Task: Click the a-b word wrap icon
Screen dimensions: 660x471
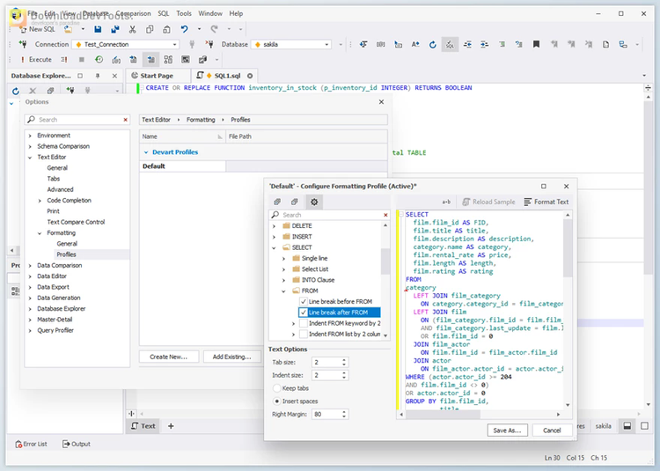Action: coord(446,202)
